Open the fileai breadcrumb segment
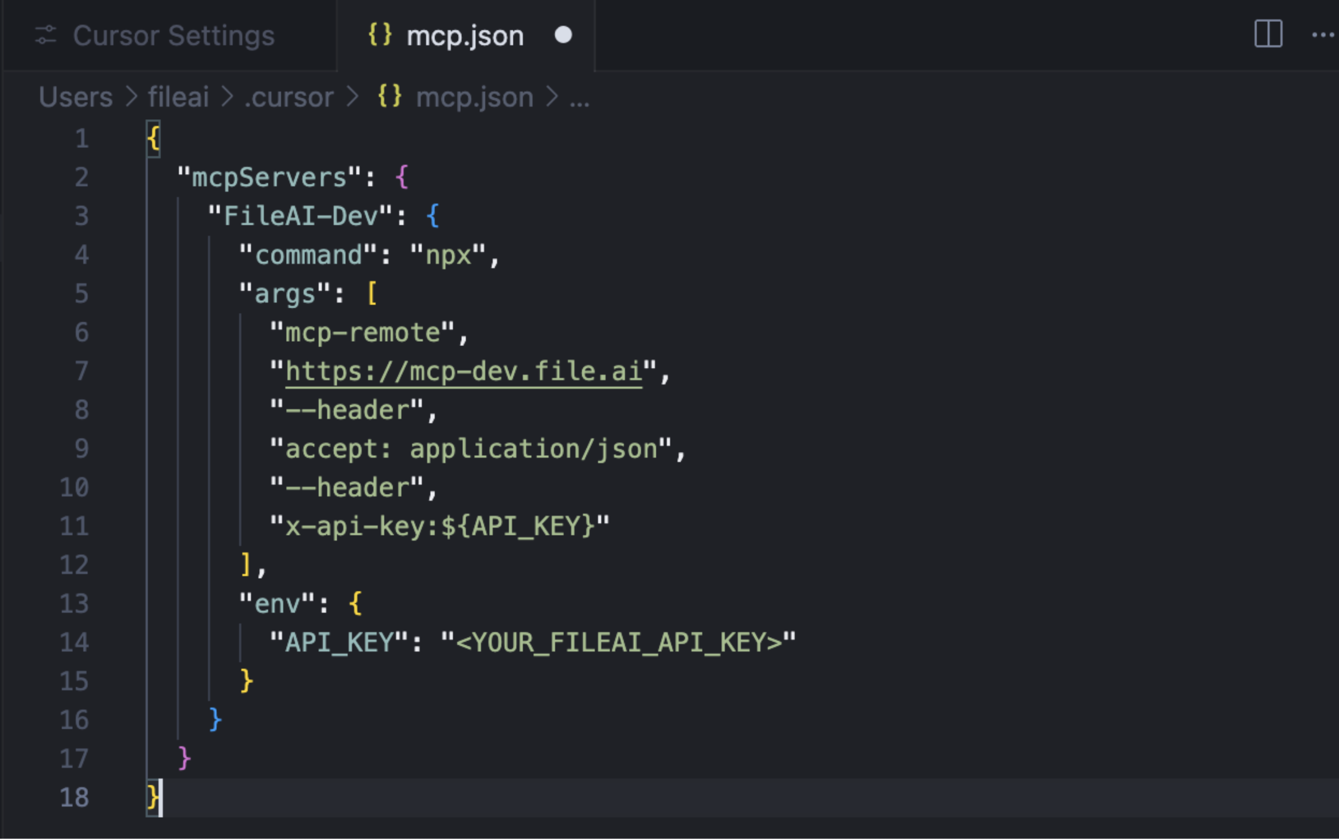This screenshot has width=1339, height=839. pos(178,97)
